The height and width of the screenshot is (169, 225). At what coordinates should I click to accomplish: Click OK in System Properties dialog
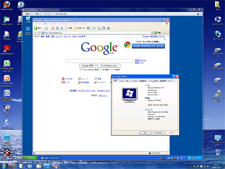[145, 133]
